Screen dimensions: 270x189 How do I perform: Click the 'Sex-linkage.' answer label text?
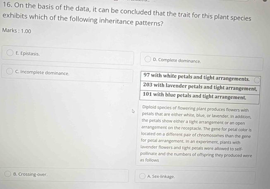point(163,177)
